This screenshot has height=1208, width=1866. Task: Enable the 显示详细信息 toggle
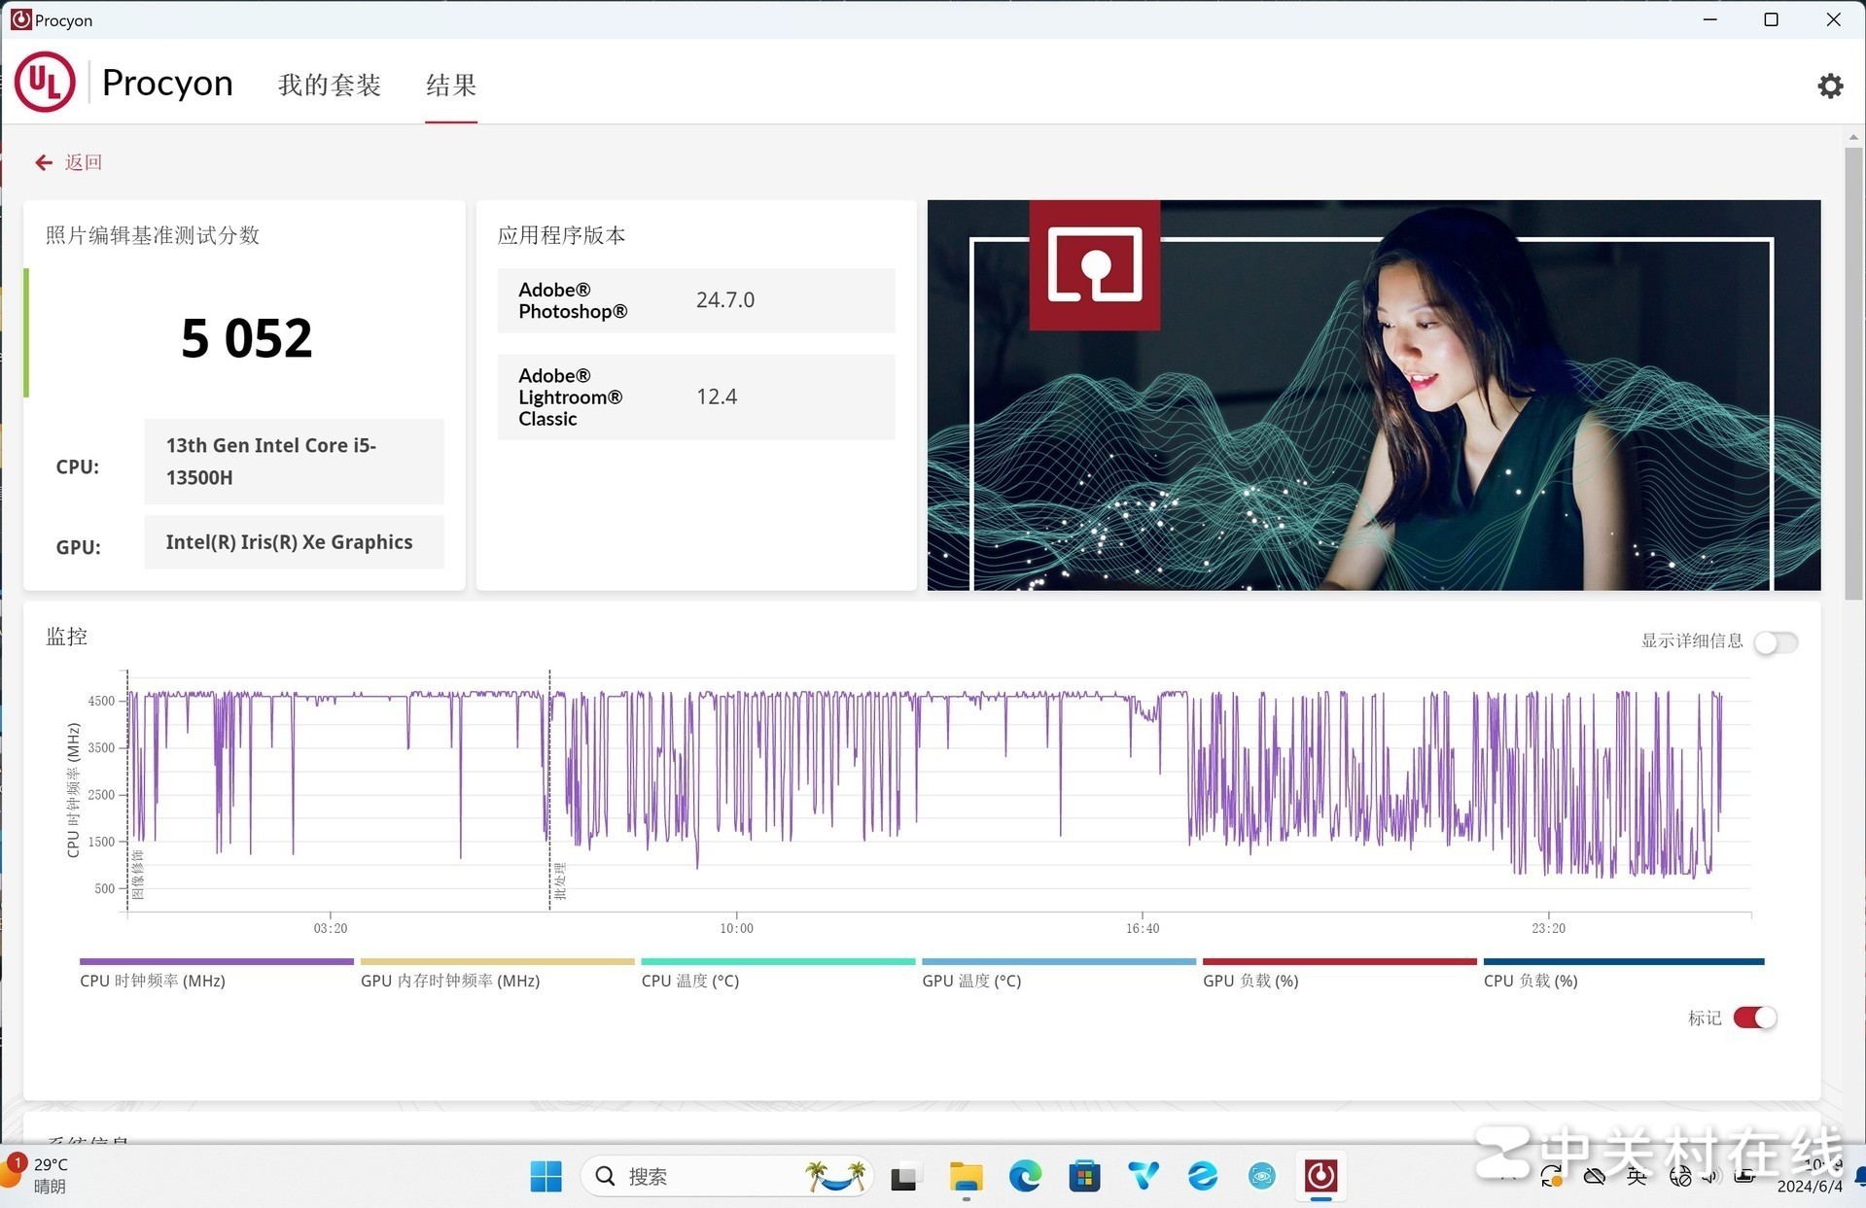tap(1776, 642)
